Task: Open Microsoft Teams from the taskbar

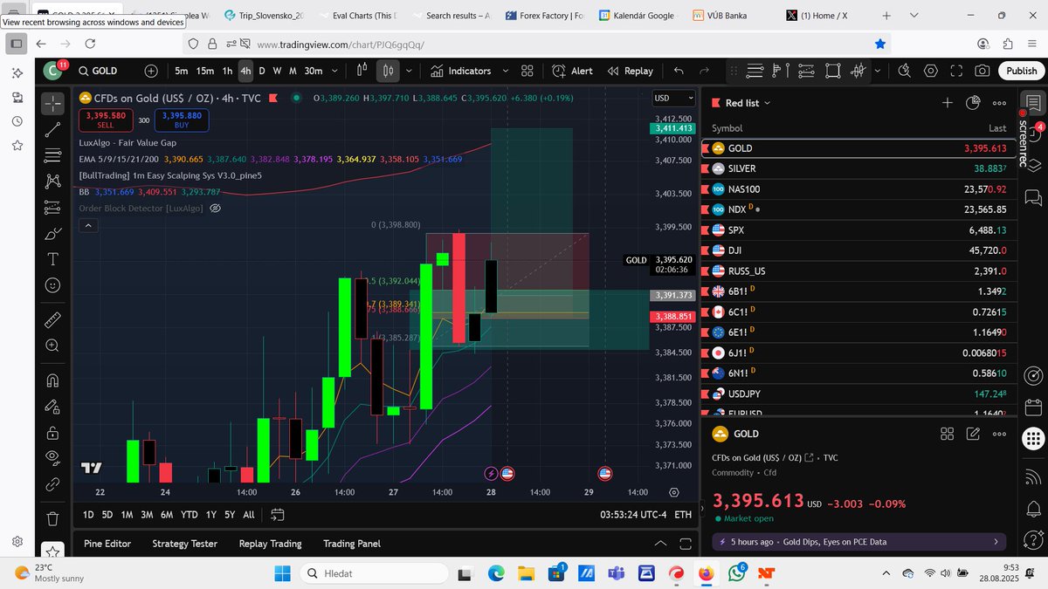Action: tap(615, 573)
